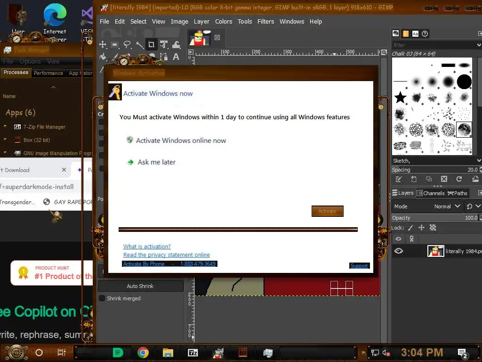
Task: Switch to Performance tab in Task Manager
Action: [48, 73]
